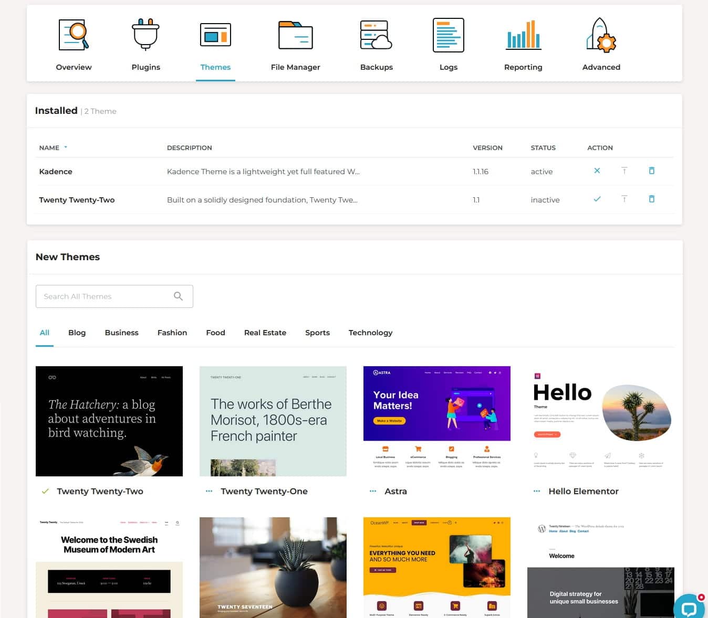The height and width of the screenshot is (618, 708).
Task: Delete Kadence theme trash icon
Action: tap(651, 171)
